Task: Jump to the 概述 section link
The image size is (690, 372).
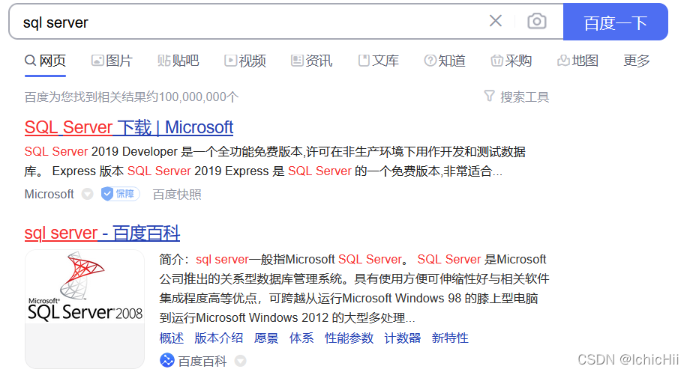Action: click(x=172, y=338)
